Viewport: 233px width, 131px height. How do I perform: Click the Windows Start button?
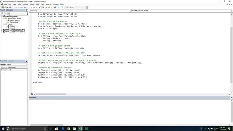pyautogui.click(x=3, y=128)
